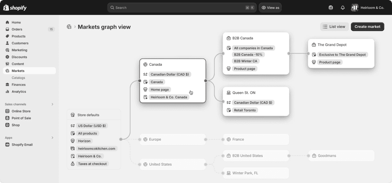This screenshot has width=392, height=183.
Task: Click the Store defaults storefront icon
Action: [x=73, y=115]
